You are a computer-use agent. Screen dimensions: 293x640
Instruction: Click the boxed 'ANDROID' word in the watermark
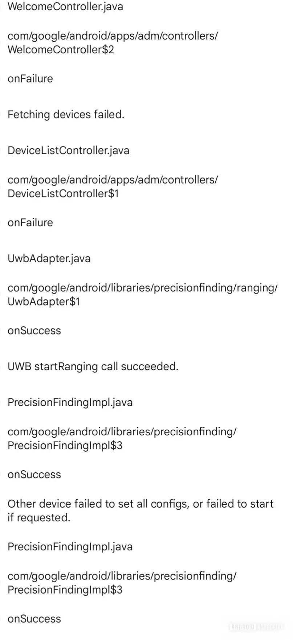point(242,627)
